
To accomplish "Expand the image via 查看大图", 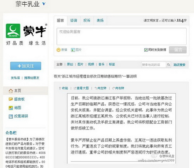I will tap(81, 88).
